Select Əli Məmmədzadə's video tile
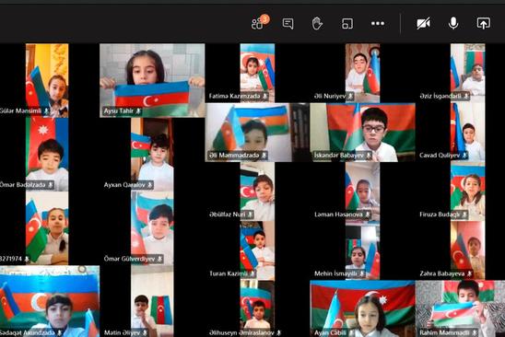Image resolution: width=505 pixels, height=337 pixels. point(257,133)
